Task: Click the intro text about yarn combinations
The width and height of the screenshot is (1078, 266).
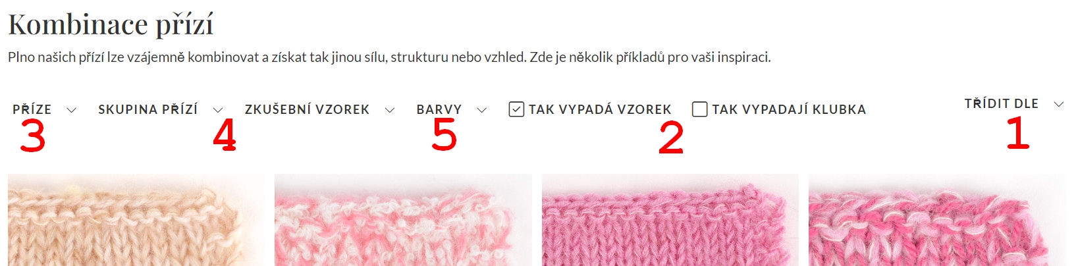Action: coord(389,57)
